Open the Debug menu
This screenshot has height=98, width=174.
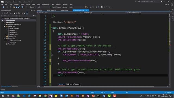click(28, 4)
